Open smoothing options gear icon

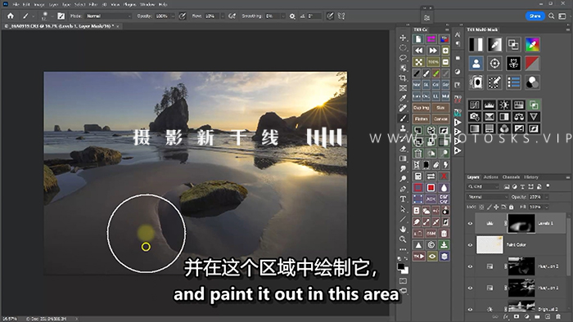(292, 16)
